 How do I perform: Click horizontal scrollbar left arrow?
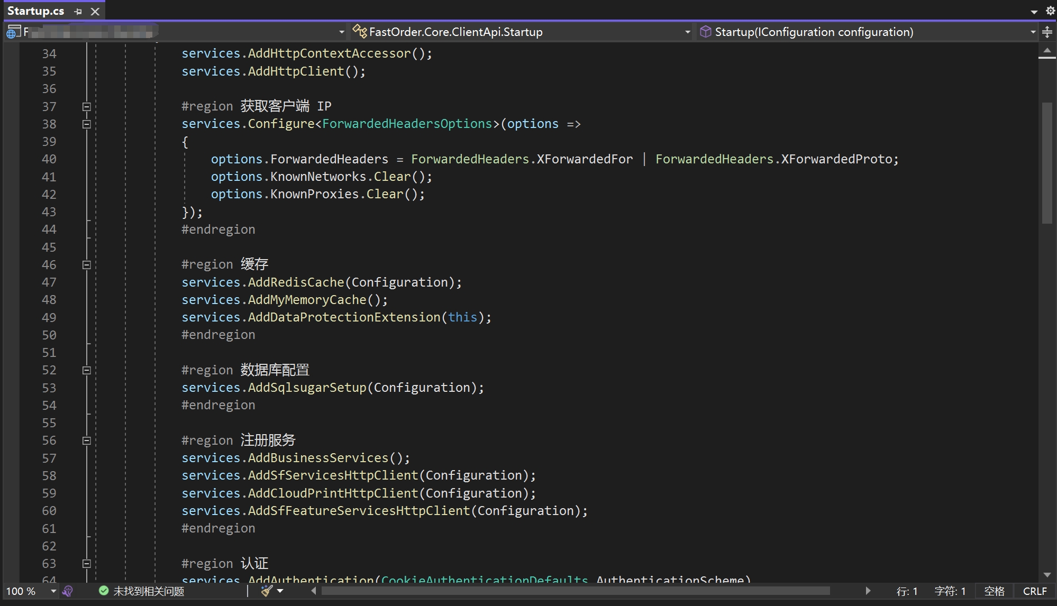[313, 591]
